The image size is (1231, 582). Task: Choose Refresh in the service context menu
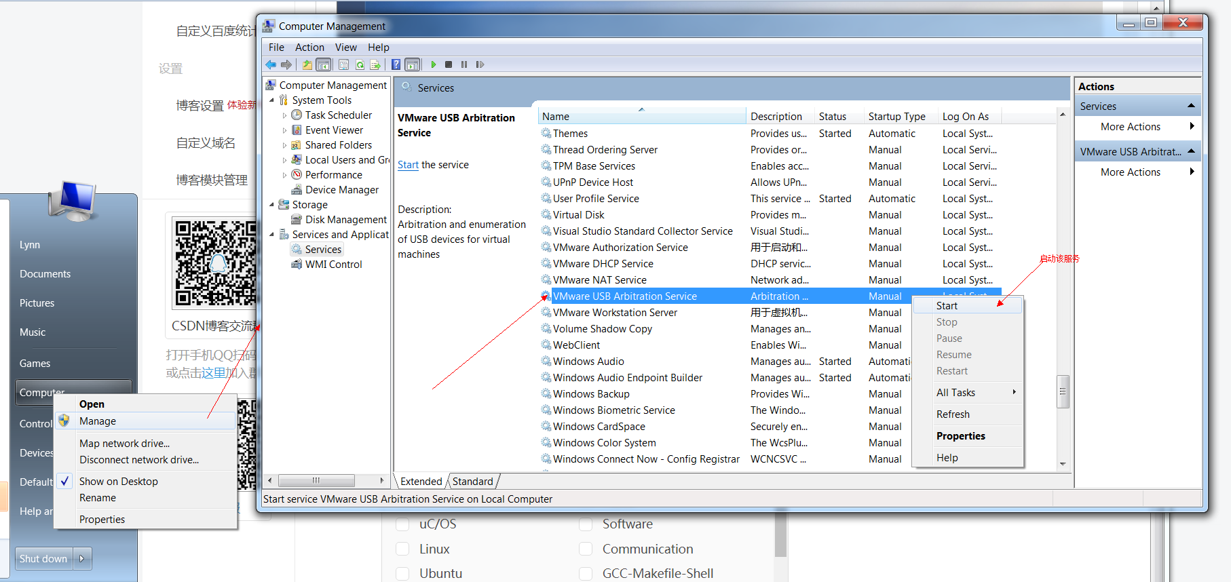[968, 414]
